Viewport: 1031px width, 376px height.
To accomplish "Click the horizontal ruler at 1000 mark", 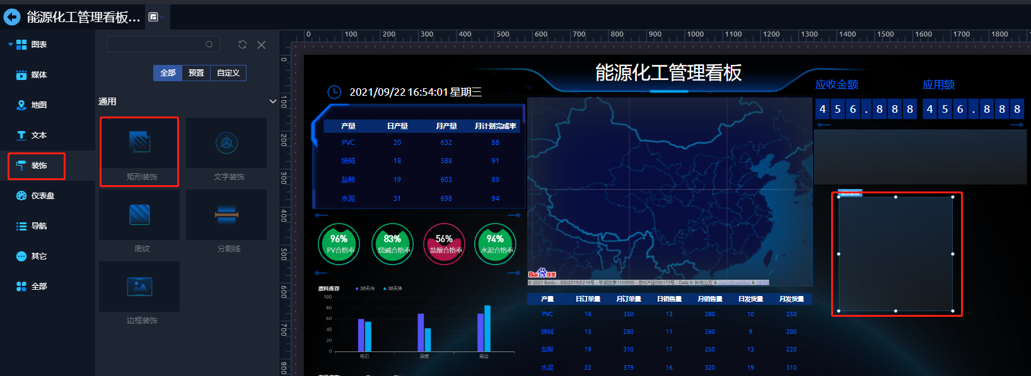I will [x=696, y=35].
